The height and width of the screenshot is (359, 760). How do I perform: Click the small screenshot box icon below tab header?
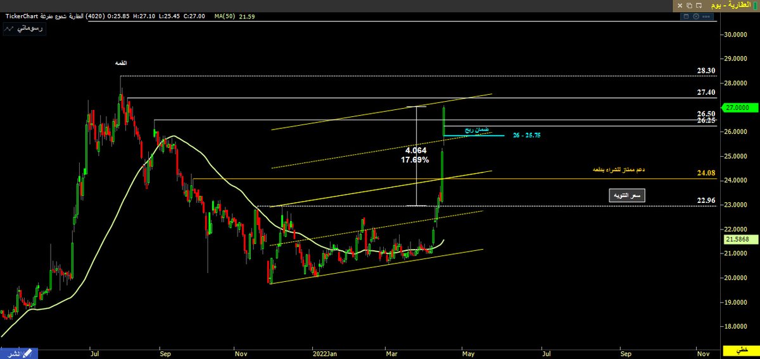point(686,16)
